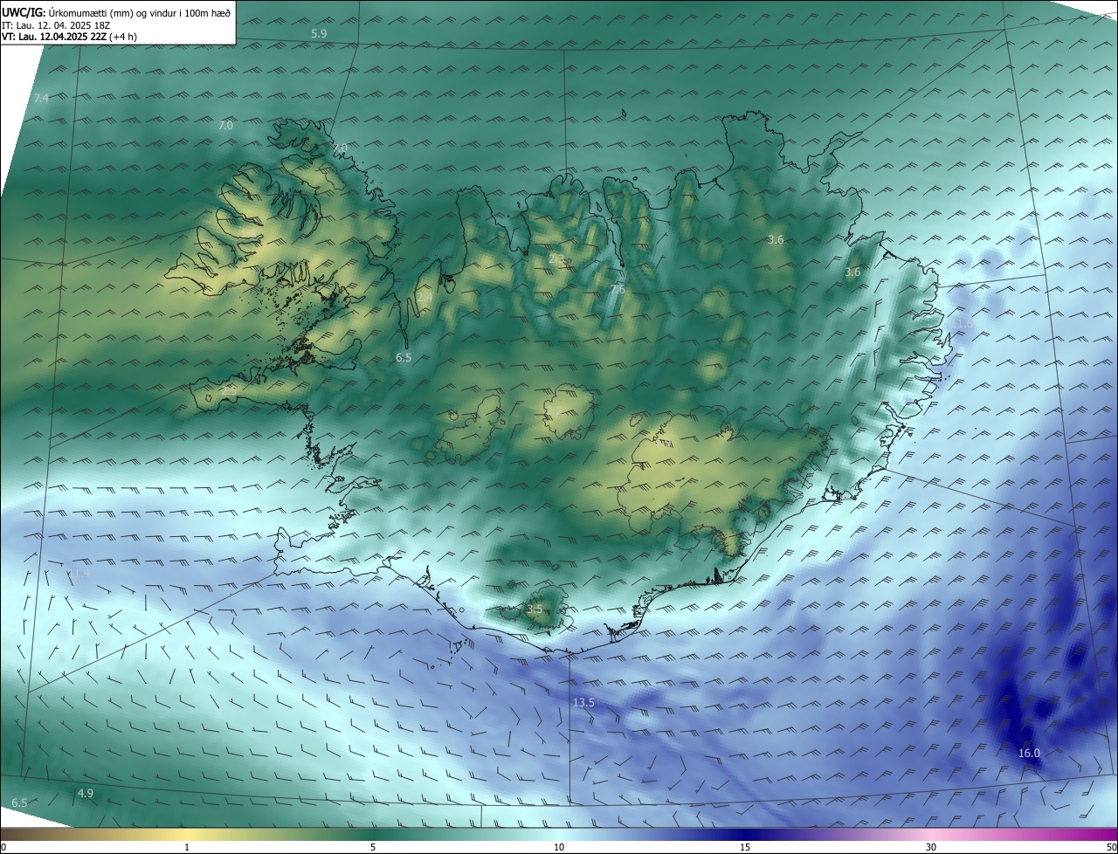
Task: Click the color scale tick label 5
Action: click(373, 847)
